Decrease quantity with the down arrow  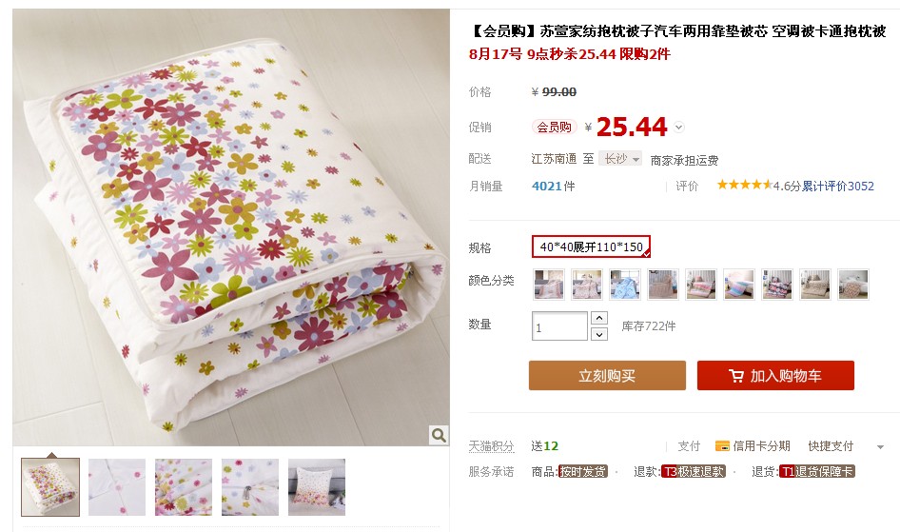pos(598,334)
